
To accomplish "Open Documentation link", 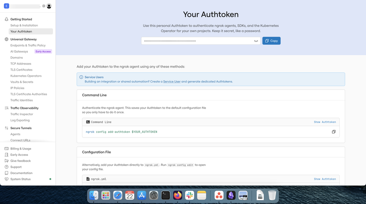I will [21, 173].
